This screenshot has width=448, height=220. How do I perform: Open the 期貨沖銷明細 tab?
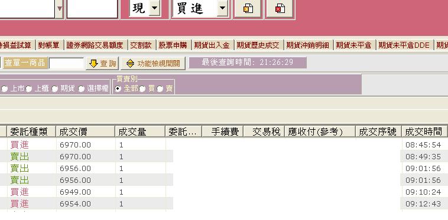(308, 45)
